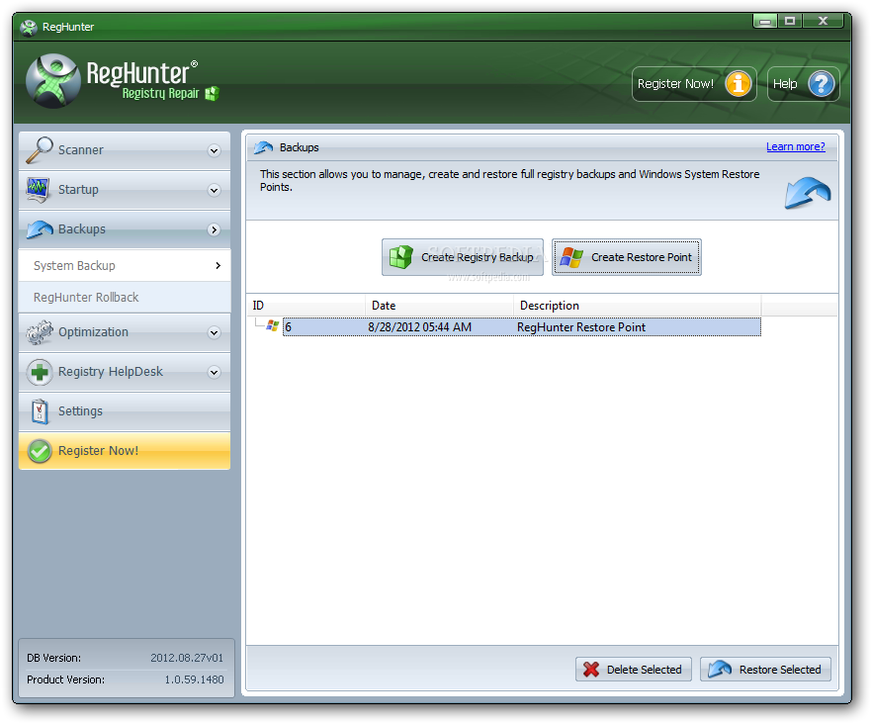Click the orange info icon in header

coord(738,84)
